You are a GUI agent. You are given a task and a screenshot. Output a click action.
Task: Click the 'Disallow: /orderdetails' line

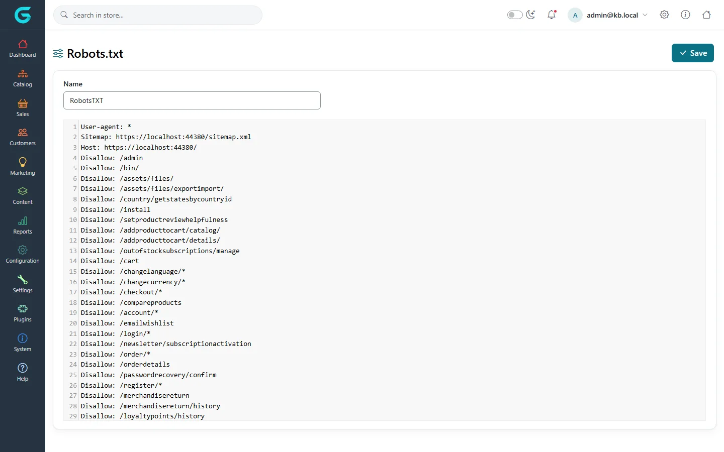[125, 364]
